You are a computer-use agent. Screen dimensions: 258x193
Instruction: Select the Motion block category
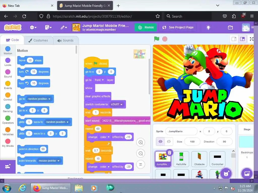8,50
